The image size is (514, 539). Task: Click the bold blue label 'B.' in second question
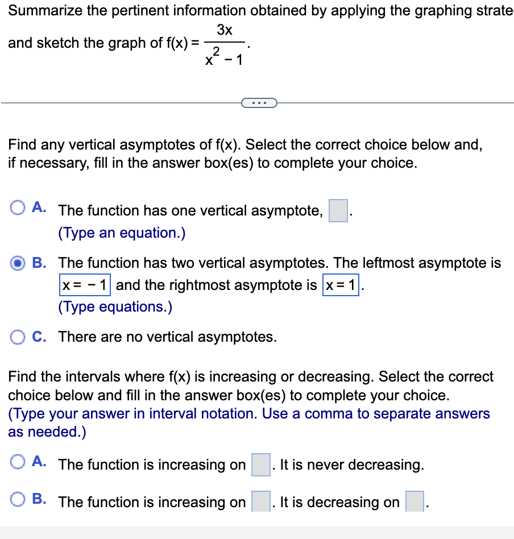click(38, 499)
